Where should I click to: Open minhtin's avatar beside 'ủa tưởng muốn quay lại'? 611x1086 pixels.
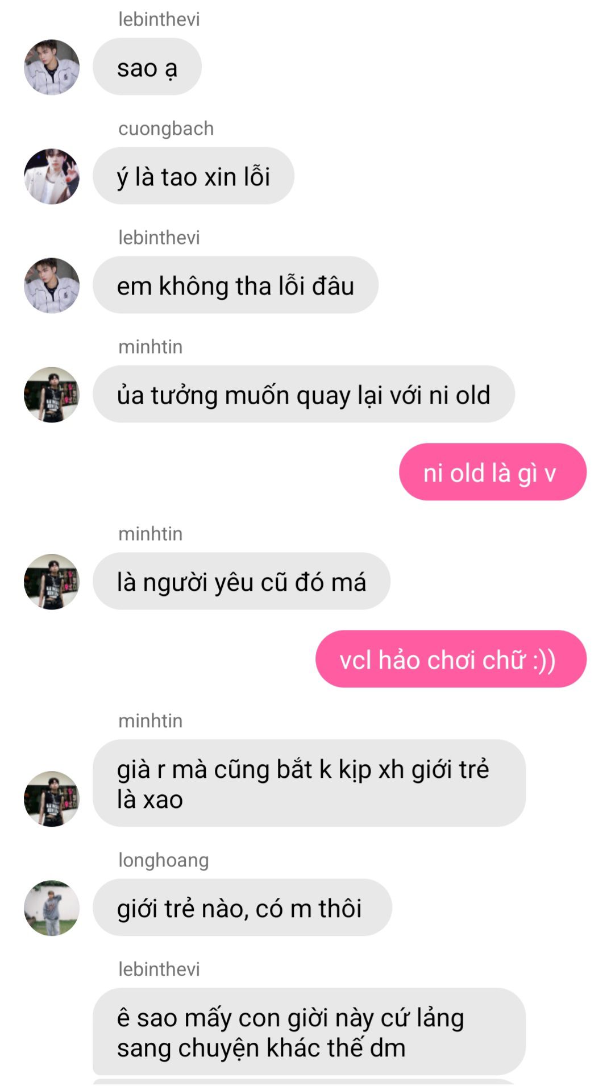(x=52, y=395)
